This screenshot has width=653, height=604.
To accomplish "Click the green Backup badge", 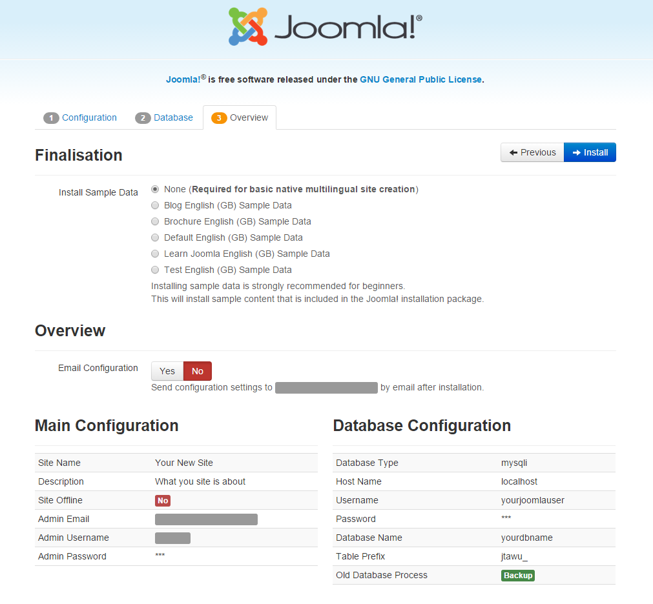I will tap(517, 576).
